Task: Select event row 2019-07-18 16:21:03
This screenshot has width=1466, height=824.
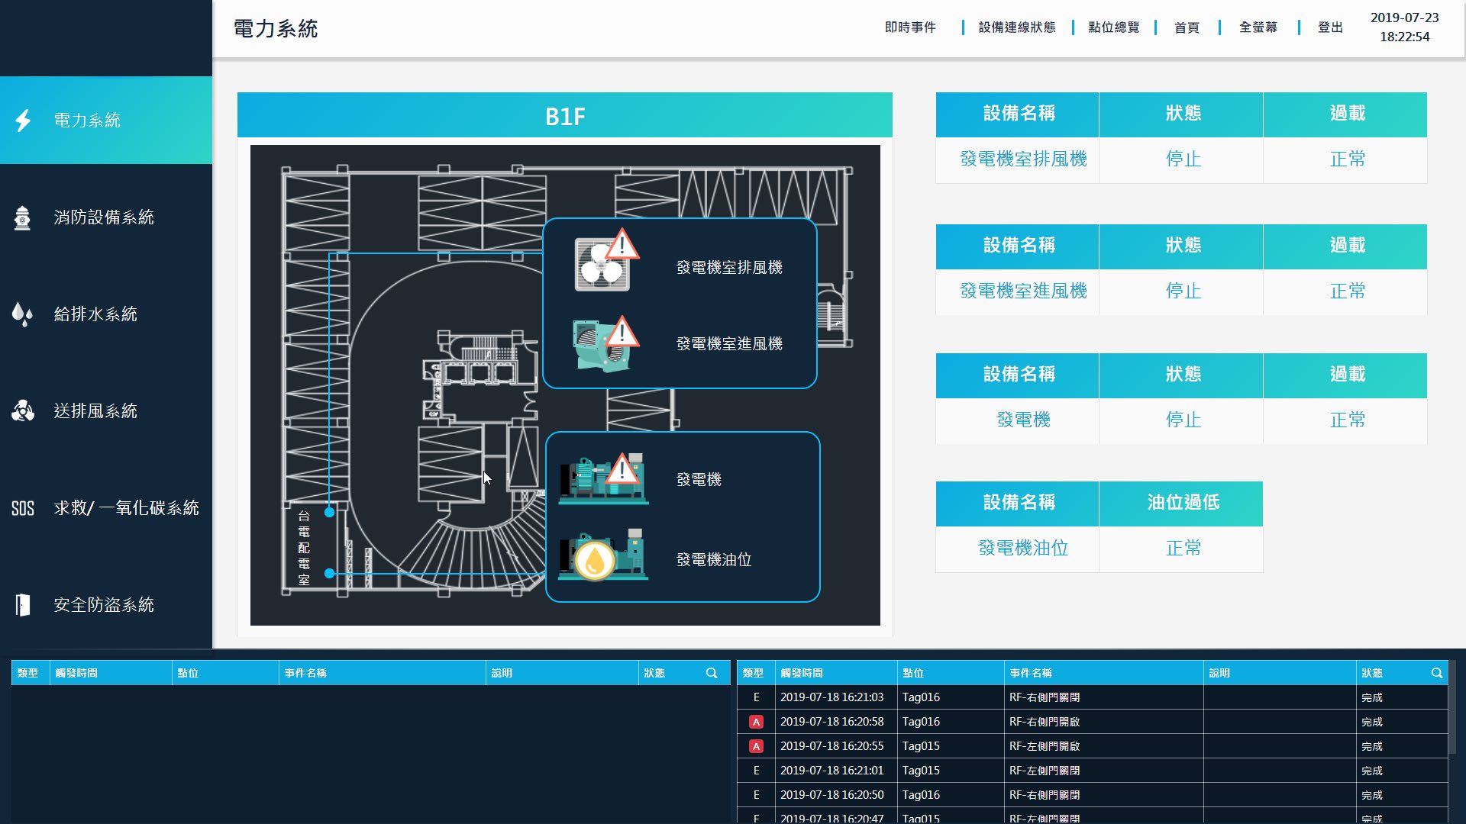Action: click(x=1092, y=697)
